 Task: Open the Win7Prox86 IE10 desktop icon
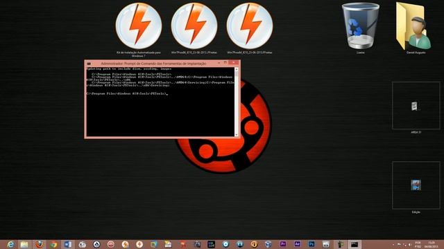click(x=194, y=28)
